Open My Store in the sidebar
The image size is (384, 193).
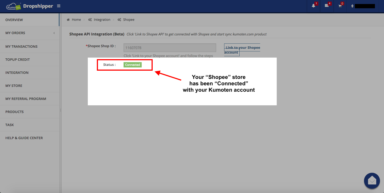pyautogui.click(x=29, y=86)
